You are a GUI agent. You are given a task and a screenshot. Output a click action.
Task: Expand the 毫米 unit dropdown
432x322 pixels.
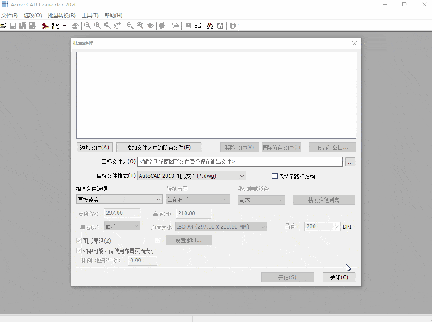tap(122, 226)
